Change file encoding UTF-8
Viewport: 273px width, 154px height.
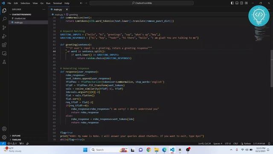coord(228,144)
